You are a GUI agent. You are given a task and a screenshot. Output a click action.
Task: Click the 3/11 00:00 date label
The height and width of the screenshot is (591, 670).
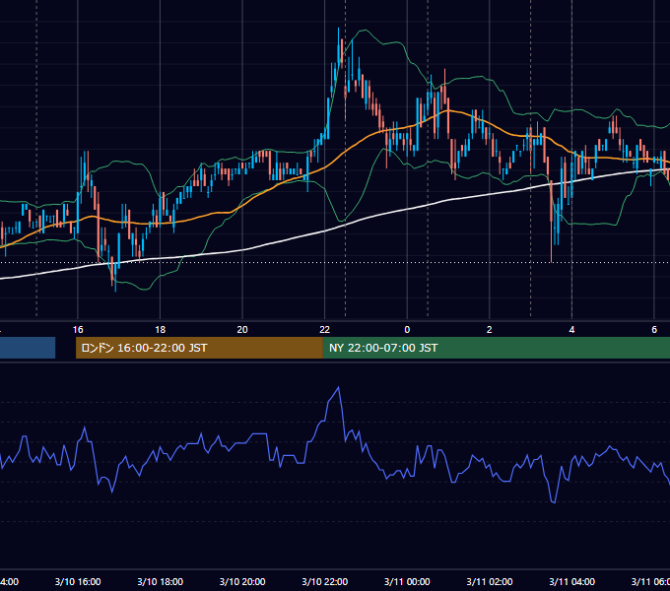tap(407, 581)
